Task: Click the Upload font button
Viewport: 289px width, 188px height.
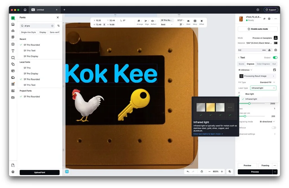Action: (x=40, y=172)
